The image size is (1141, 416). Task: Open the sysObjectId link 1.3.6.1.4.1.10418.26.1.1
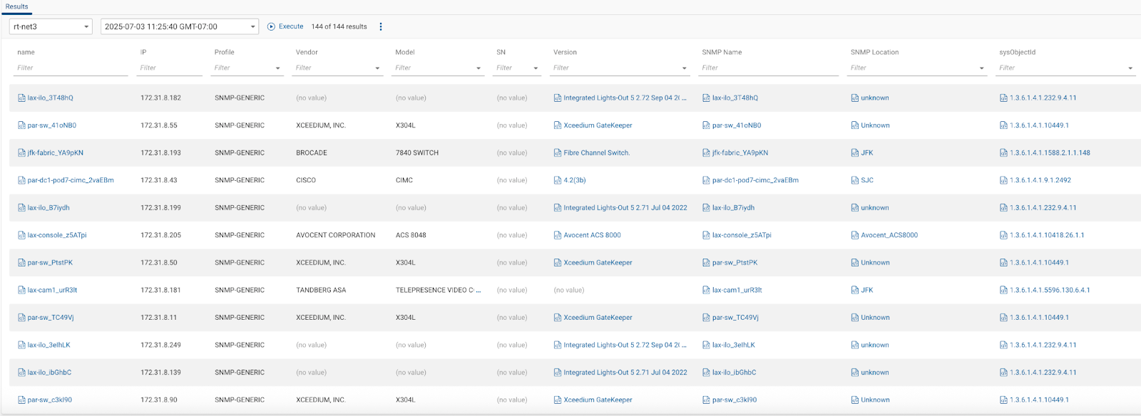point(1047,235)
